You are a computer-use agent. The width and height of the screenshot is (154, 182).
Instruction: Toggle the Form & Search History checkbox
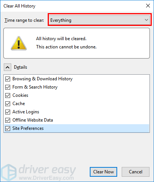[8, 87]
